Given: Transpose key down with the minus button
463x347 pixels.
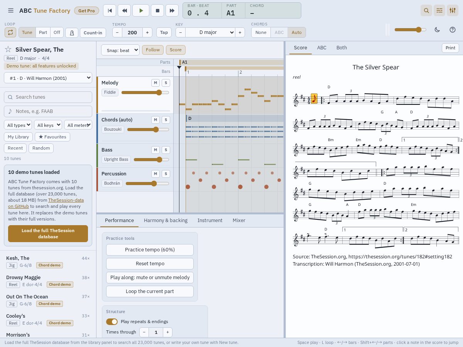Looking at the screenshot, I should click(181, 32).
